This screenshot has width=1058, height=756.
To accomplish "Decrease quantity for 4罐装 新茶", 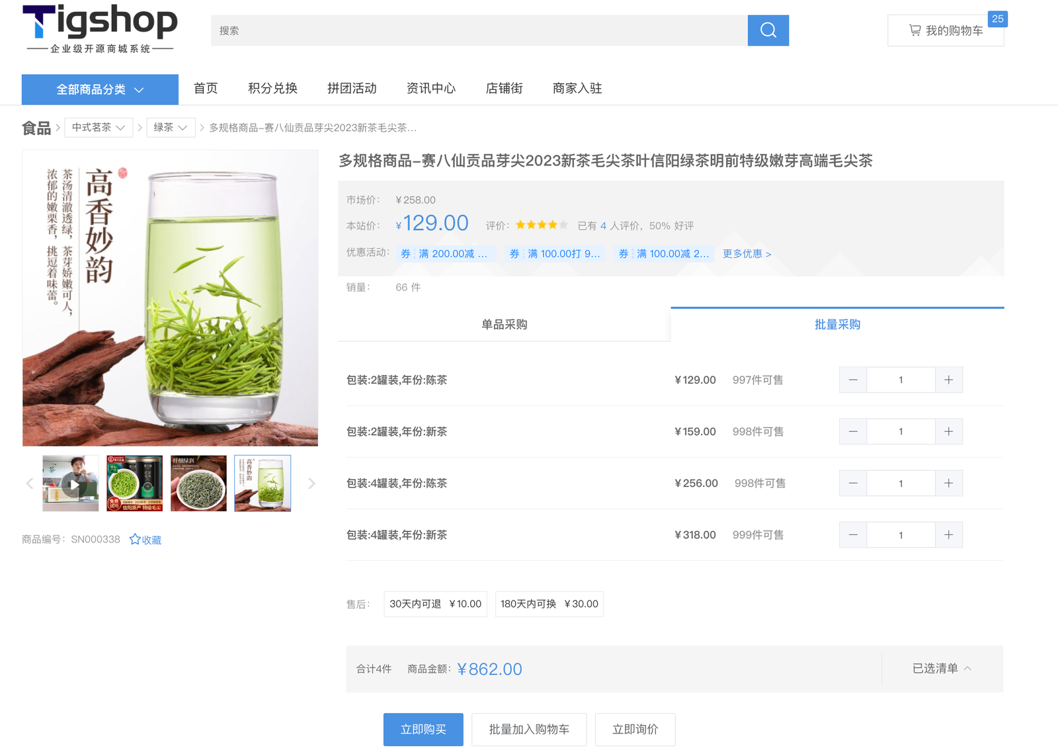I will point(853,535).
